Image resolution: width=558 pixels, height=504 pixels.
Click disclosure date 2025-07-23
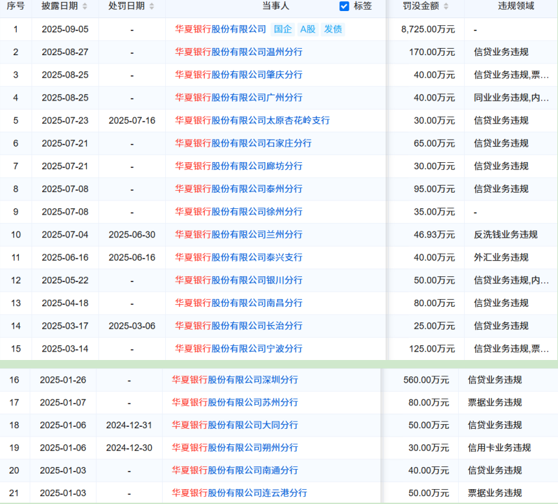click(x=65, y=121)
